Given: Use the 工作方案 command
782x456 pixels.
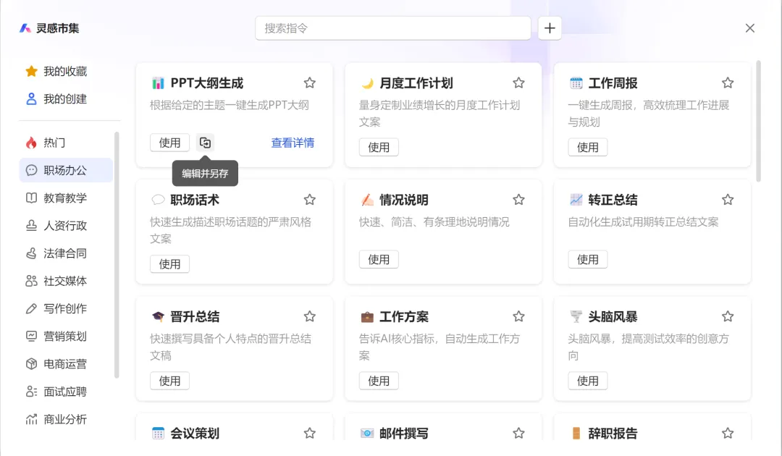Looking at the screenshot, I should (x=379, y=381).
